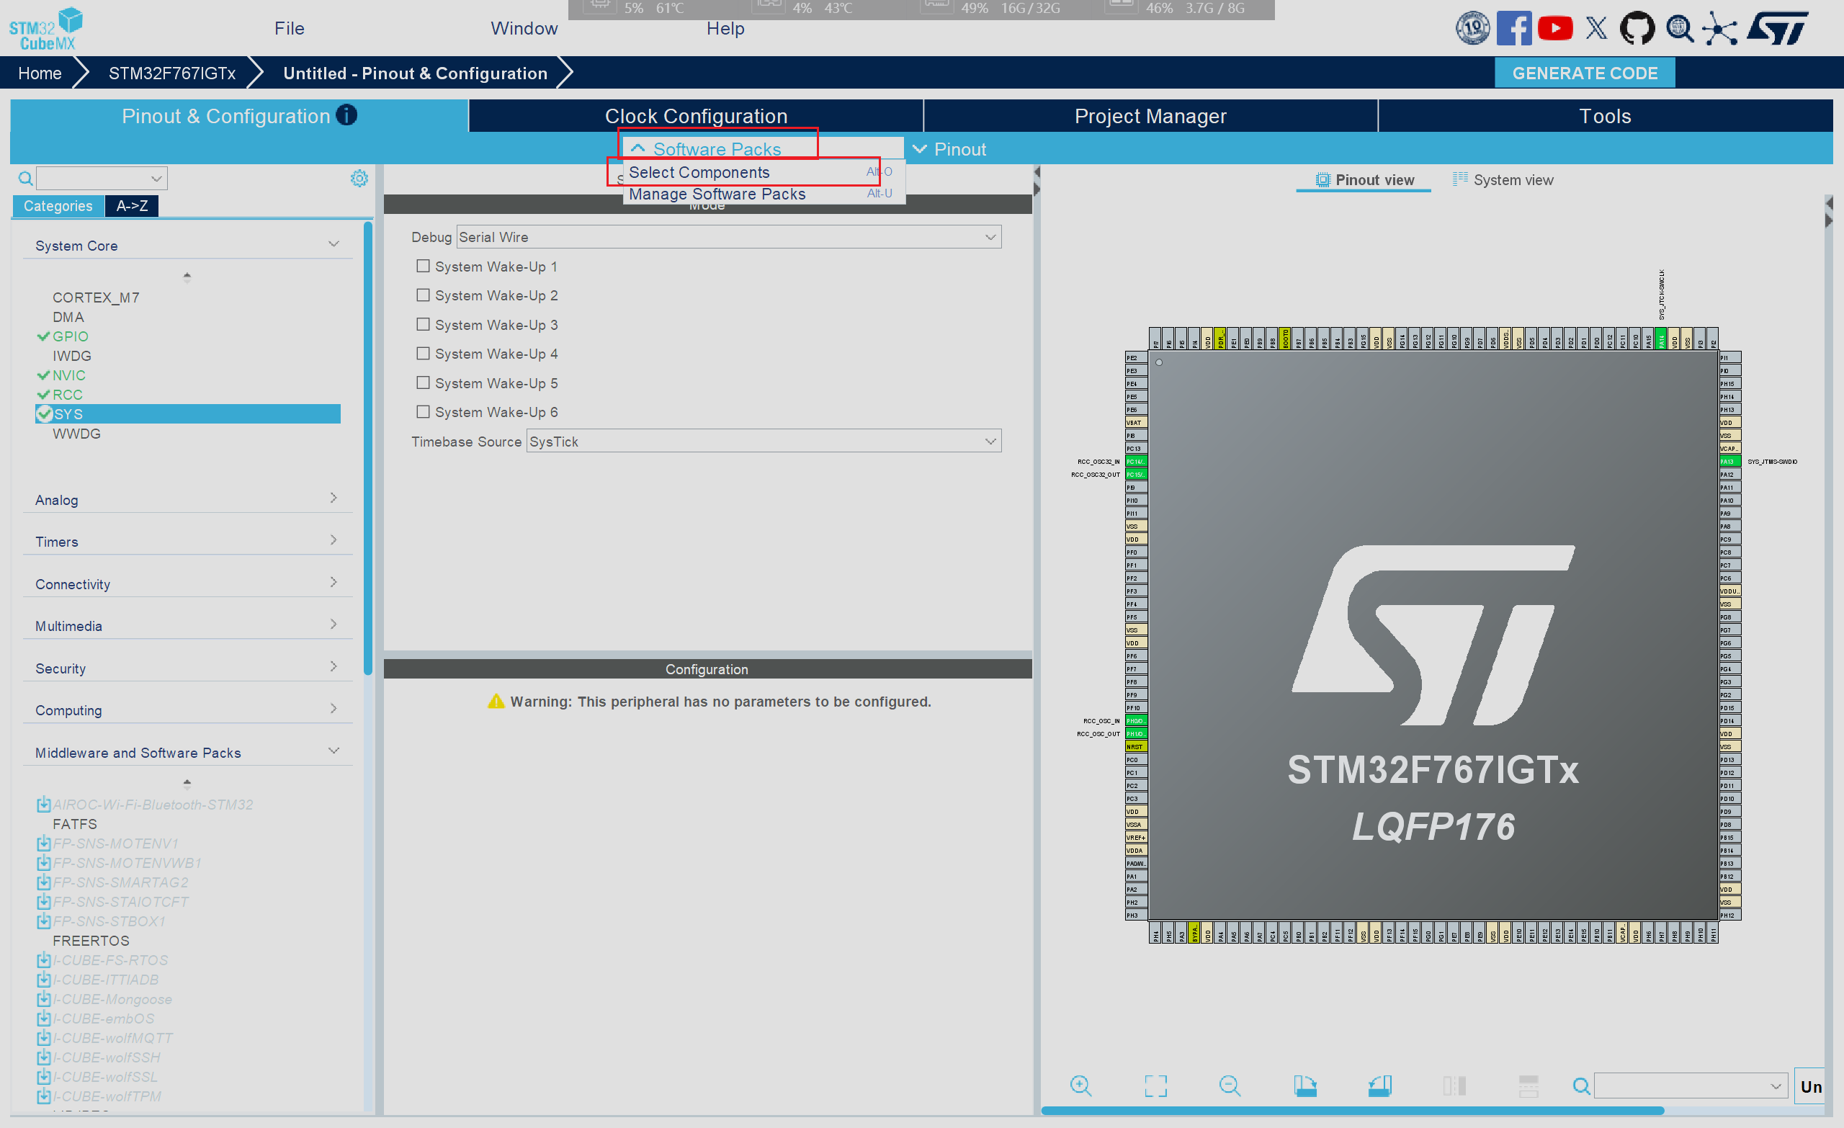Click the fit-to-screen icon below chip

point(1155,1086)
